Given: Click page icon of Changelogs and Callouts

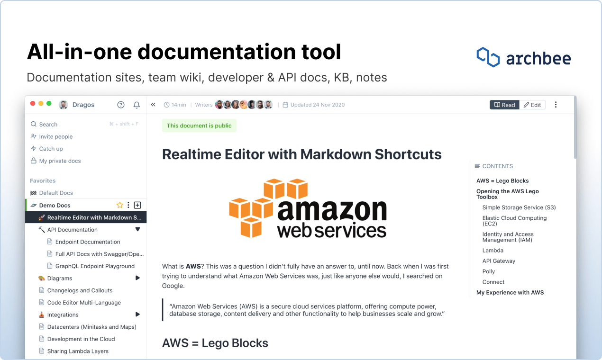Looking at the screenshot, I should click(42, 290).
